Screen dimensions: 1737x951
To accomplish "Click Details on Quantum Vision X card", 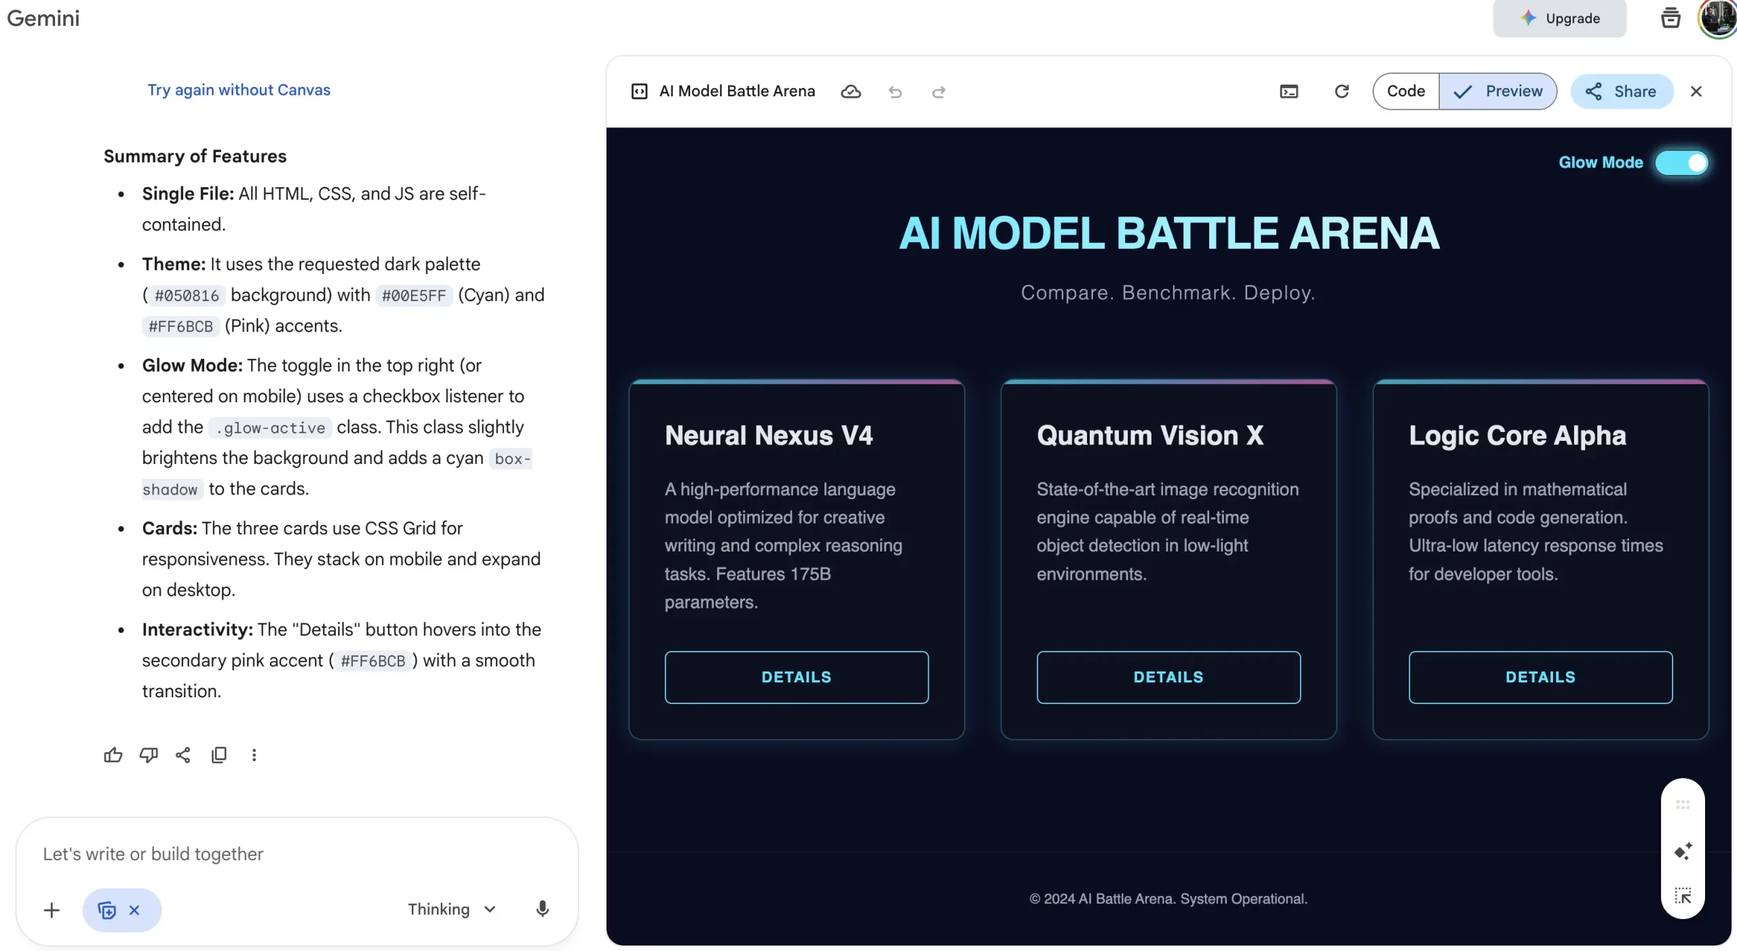I will (1168, 677).
